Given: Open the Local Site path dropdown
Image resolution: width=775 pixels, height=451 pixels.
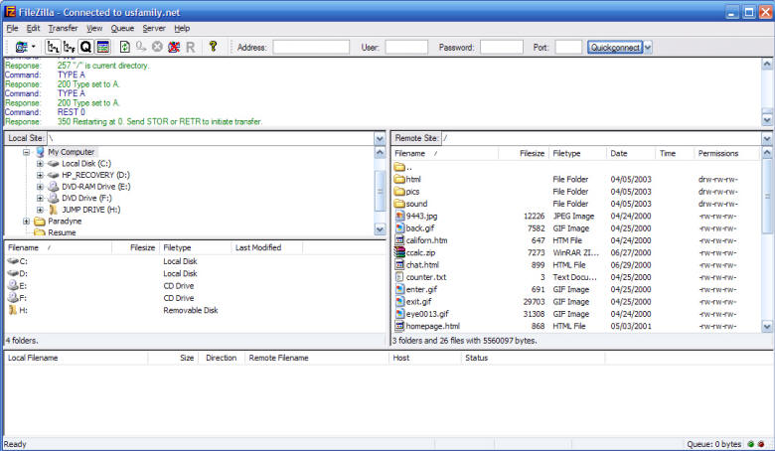Looking at the screenshot, I should 380,138.
